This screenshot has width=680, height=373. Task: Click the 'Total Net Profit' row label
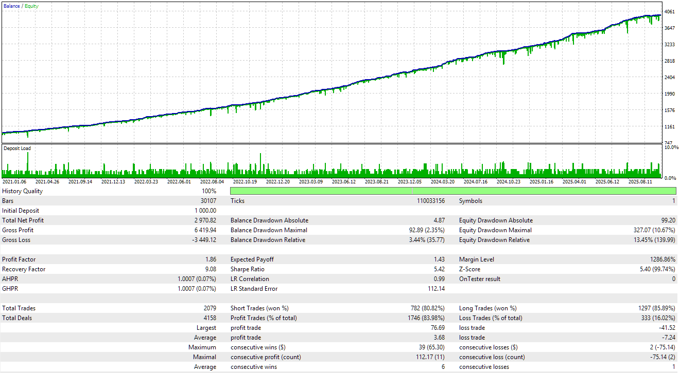pos(23,220)
